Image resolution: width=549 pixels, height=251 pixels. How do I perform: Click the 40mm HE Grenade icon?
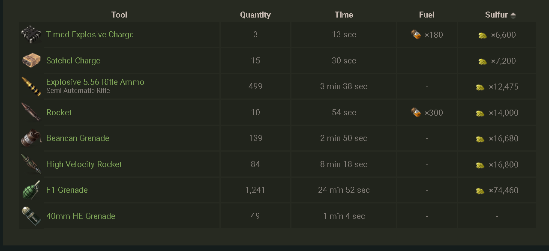click(x=31, y=216)
